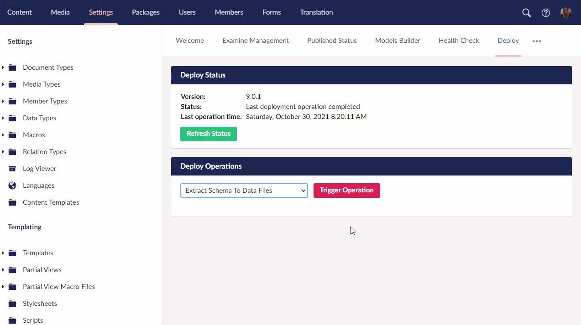Viewport: 581px width, 325px height.
Task: Go to the Members section
Action: click(229, 12)
